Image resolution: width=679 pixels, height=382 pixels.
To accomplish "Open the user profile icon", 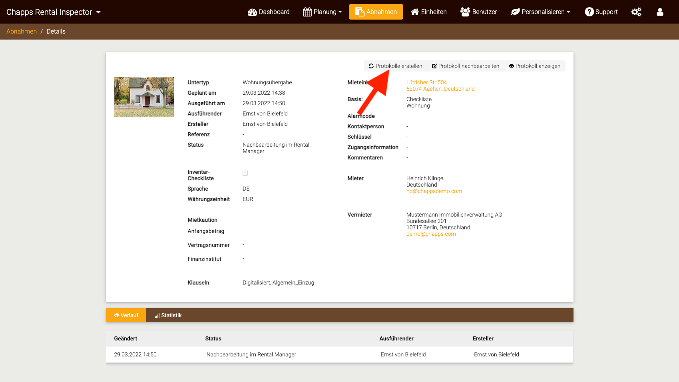I will tap(660, 12).
